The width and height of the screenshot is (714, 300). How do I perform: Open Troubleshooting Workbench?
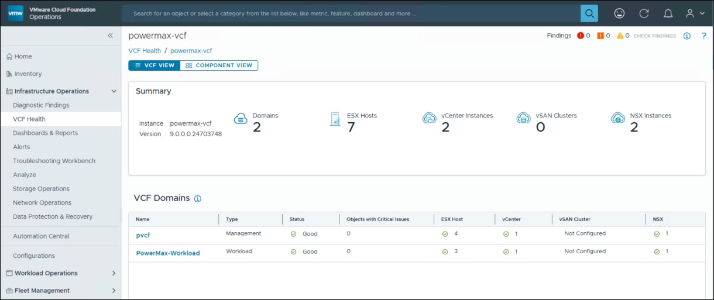click(x=54, y=161)
